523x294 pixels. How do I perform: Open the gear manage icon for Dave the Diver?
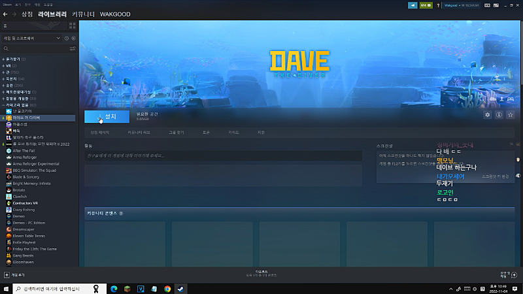pyautogui.click(x=487, y=115)
